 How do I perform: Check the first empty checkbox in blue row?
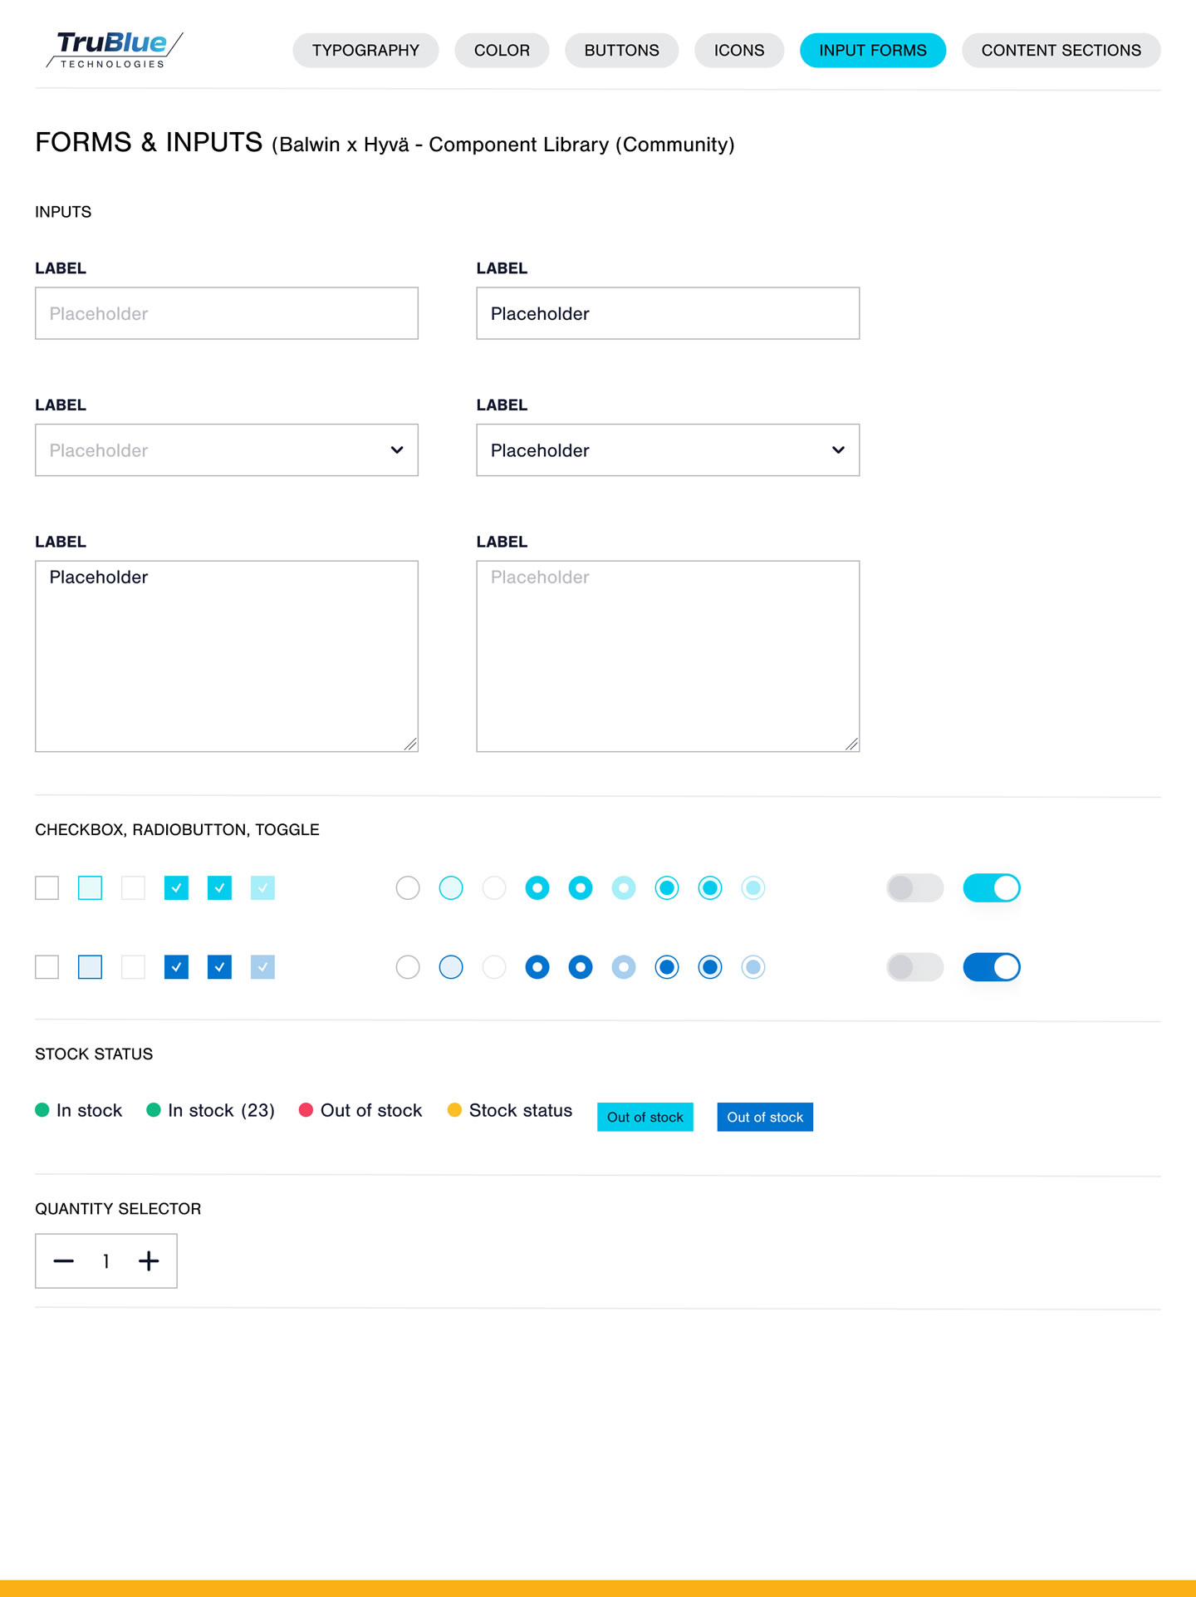point(47,966)
